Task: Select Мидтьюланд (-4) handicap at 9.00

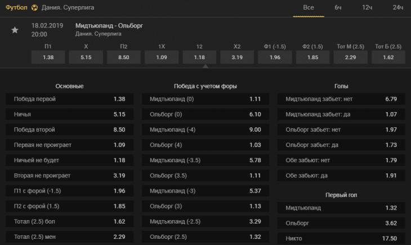Action: 205,130
